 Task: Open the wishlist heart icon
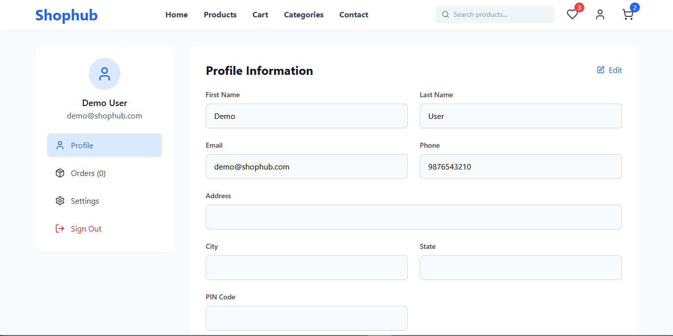[x=572, y=15]
